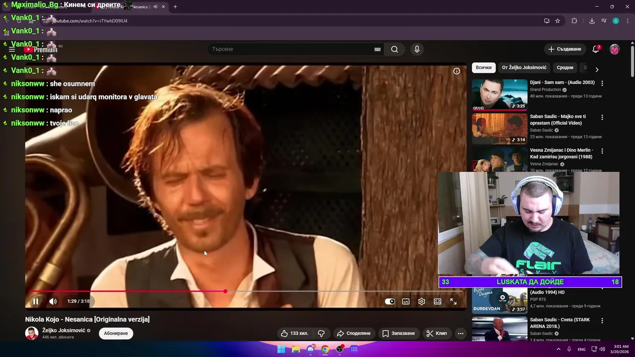635x357 pixels.
Task: Open YouTube notifications bell
Action: [596, 49]
